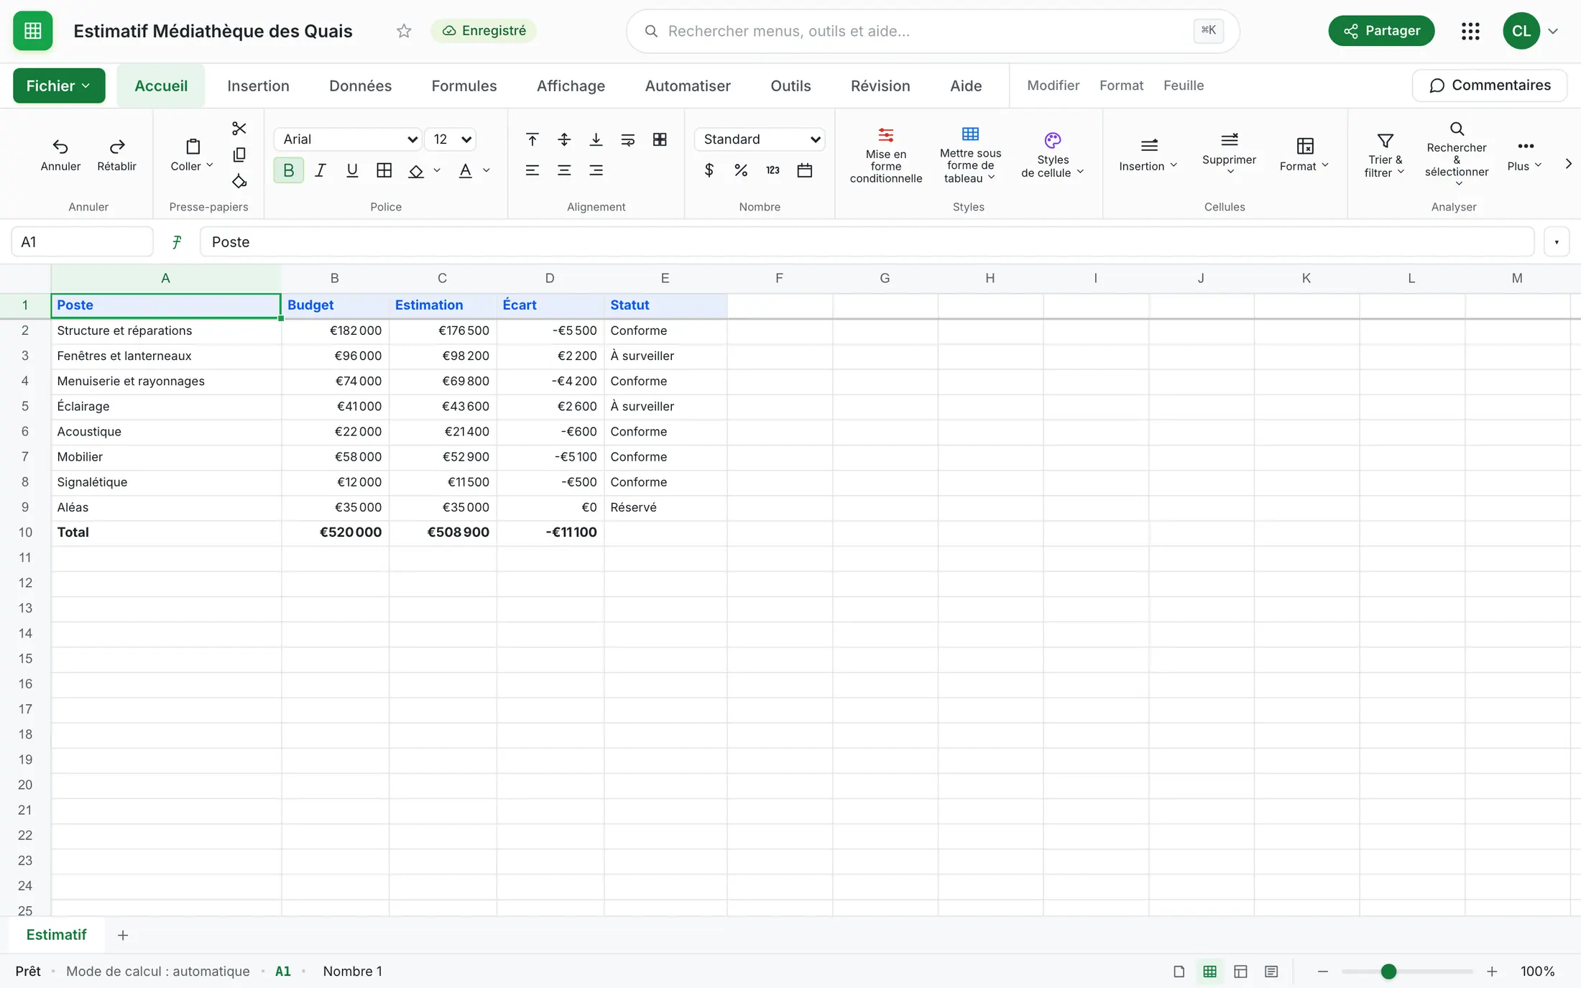Click the A1 cell name box
The width and height of the screenshot is (1581, 988).
[82, 242]
